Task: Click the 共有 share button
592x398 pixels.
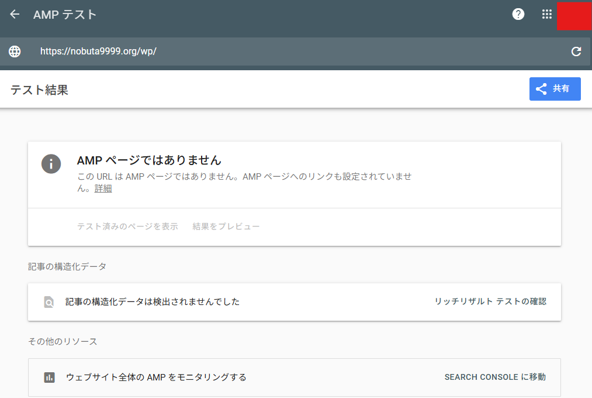Action: 555,89
